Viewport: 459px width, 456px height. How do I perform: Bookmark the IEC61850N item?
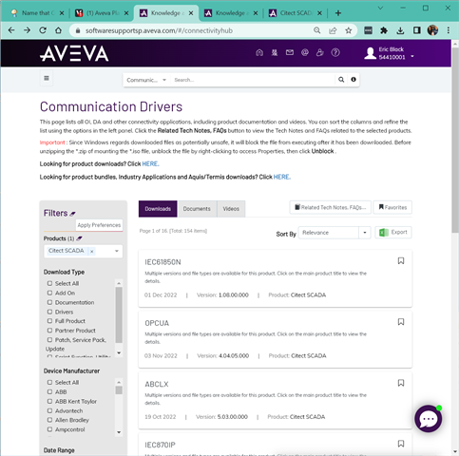click(401, 261)
